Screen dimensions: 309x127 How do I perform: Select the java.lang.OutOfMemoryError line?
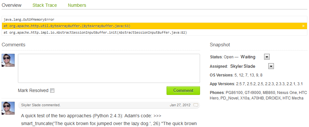click(154, 20)
